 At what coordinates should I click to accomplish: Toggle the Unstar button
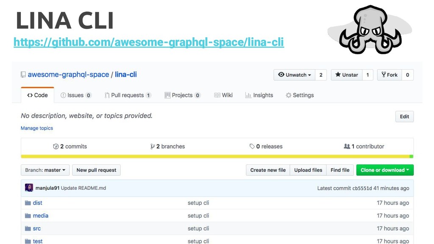pyautogui.click(x=347, y=75)
